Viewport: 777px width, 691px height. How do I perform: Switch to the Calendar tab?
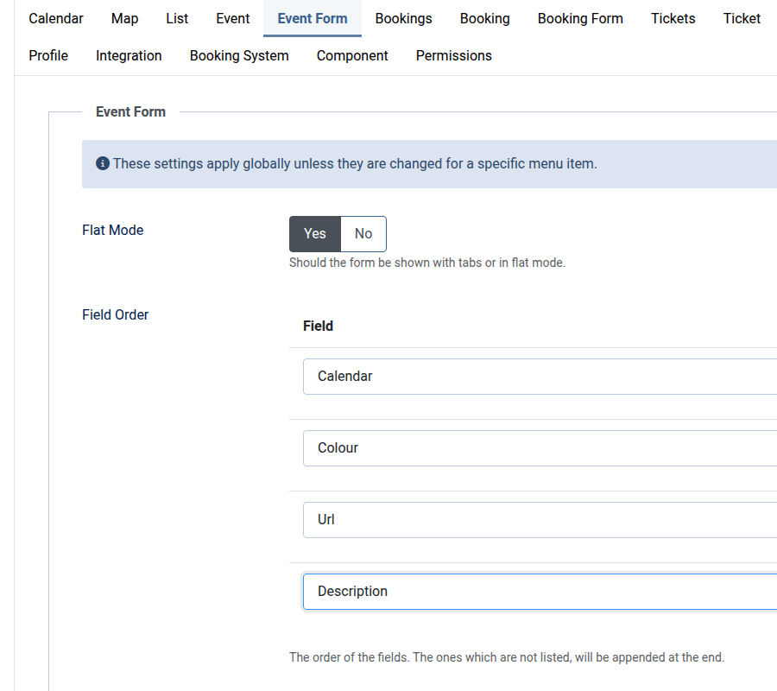(x=56, y=18)
